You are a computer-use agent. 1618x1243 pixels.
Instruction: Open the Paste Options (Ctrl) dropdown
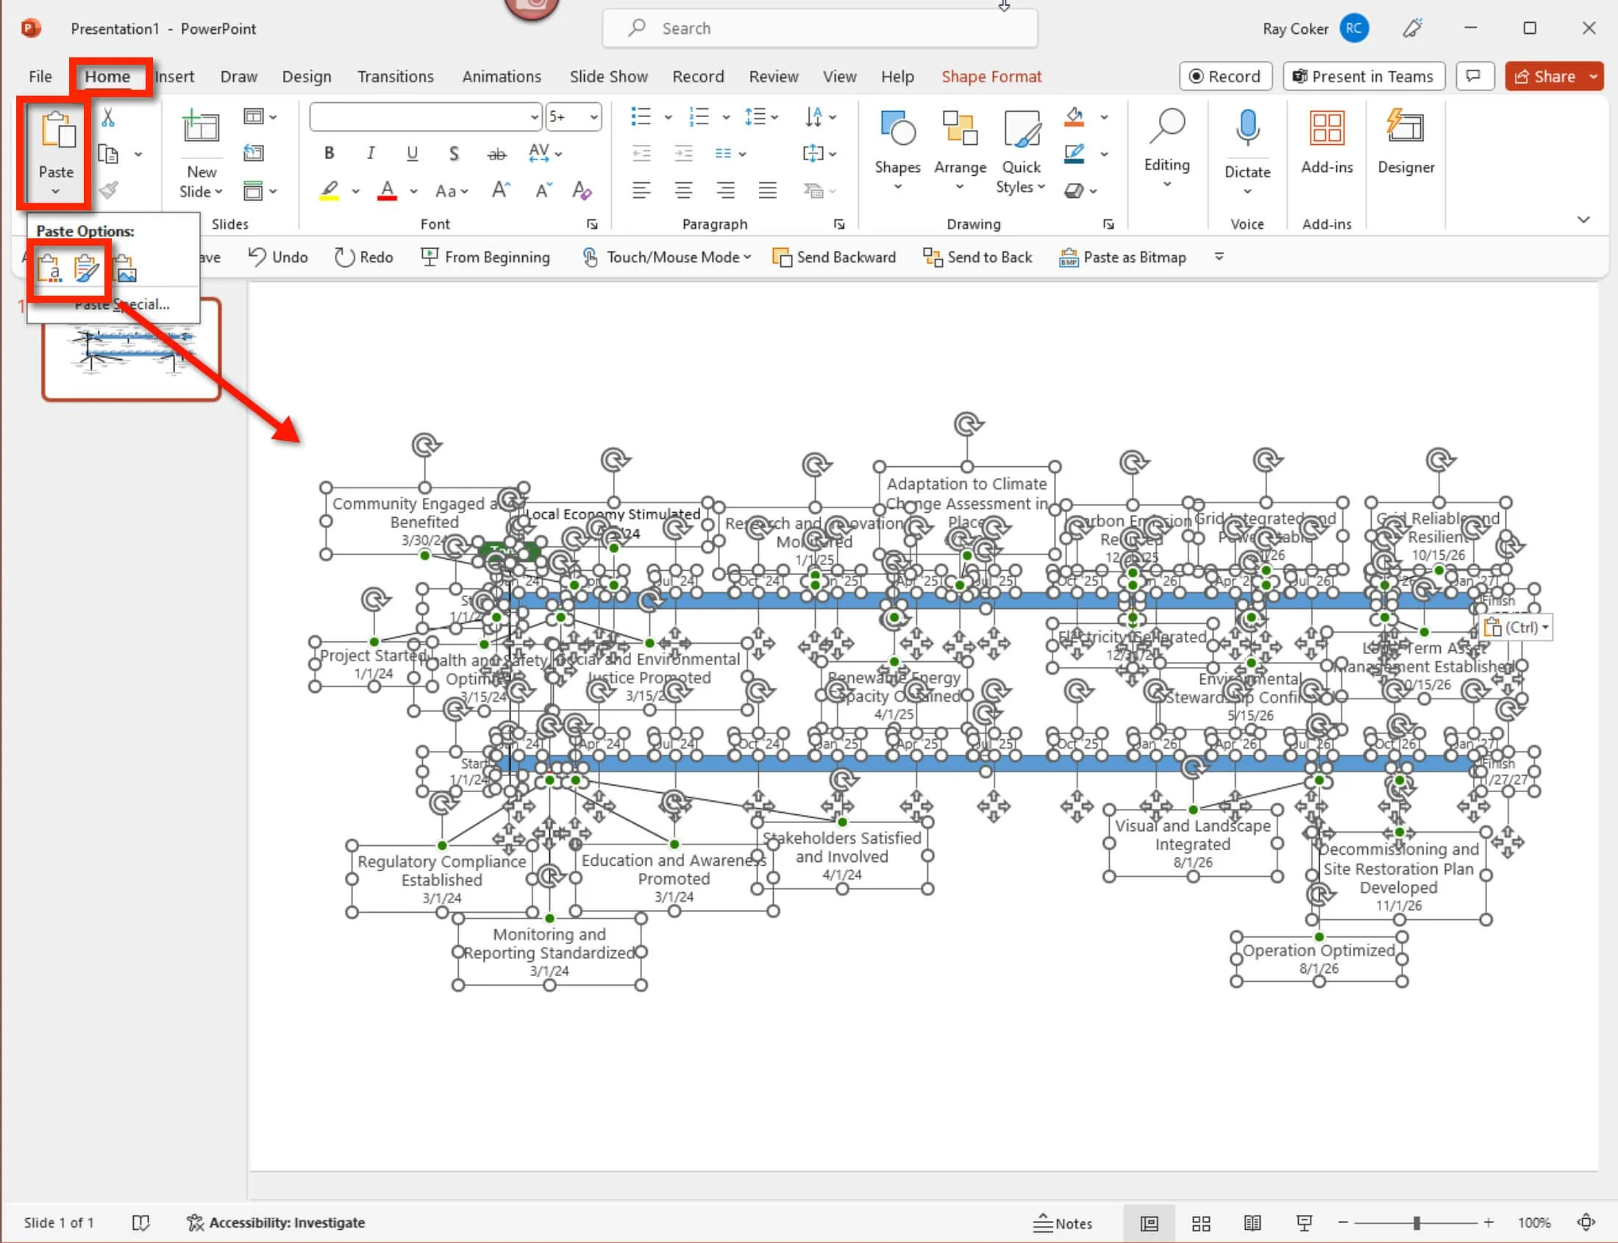[x=1516, y=628]
